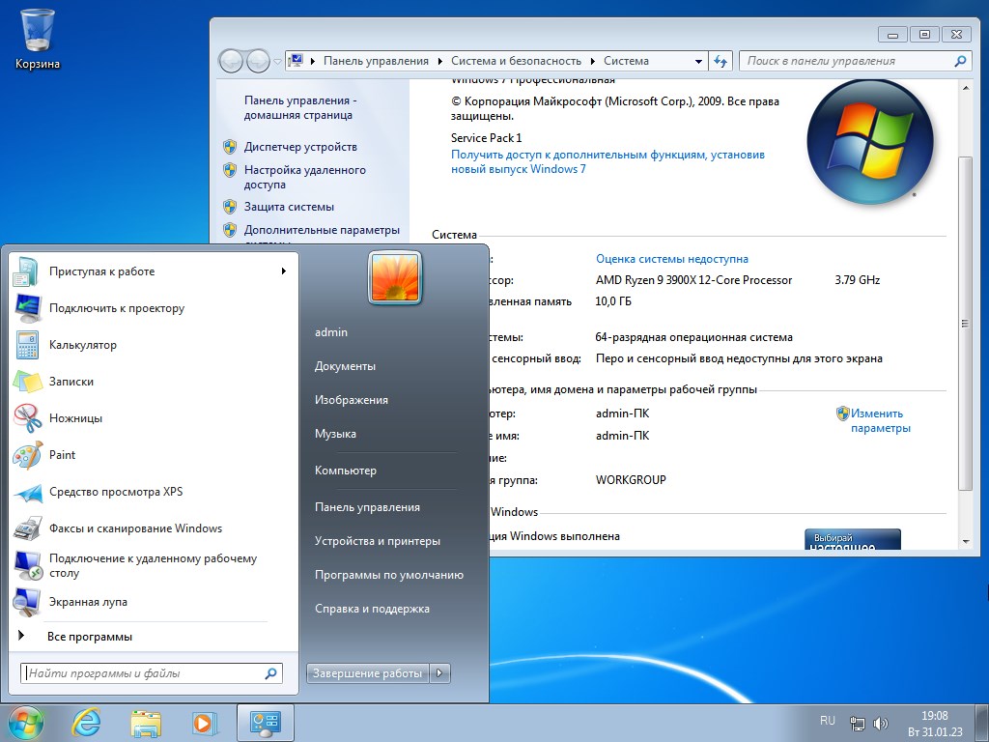The image size is (989, 742).
Task: Launch Internet Explorer from taskbar
Action: (86, 723)
